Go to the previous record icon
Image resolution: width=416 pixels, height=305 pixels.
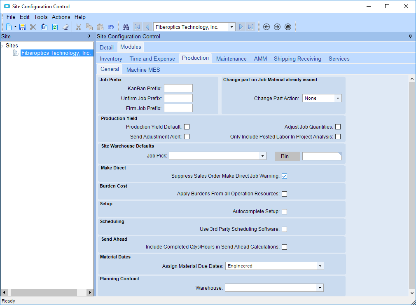[147, 27]
